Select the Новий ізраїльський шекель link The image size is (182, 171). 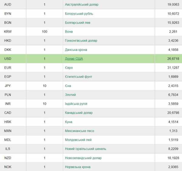86,149
